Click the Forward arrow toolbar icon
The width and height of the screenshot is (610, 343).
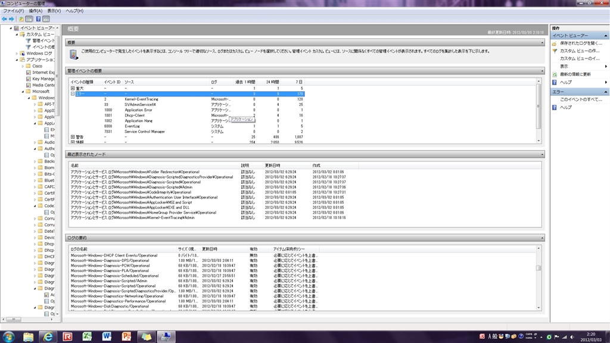[x=11, y=18]
